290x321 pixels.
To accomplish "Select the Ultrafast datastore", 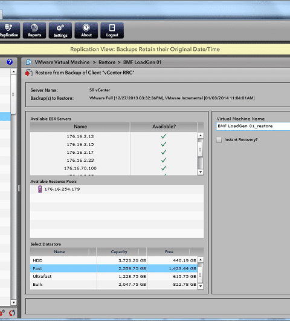I will tap(42, 277).
